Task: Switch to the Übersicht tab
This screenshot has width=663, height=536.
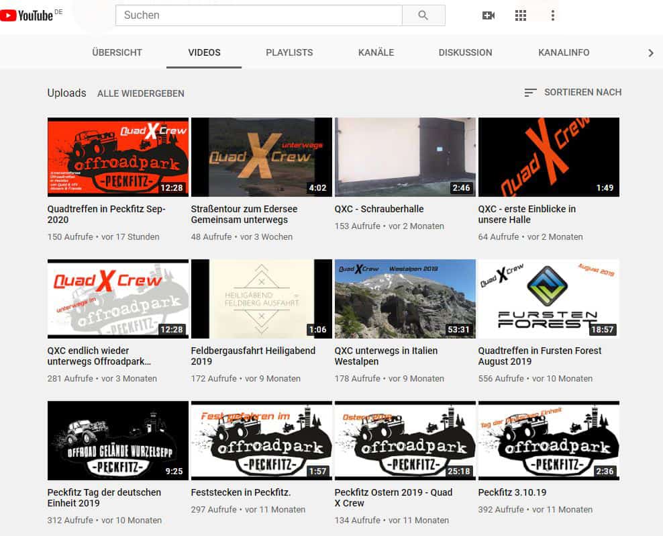Action: tap(117, 52)
